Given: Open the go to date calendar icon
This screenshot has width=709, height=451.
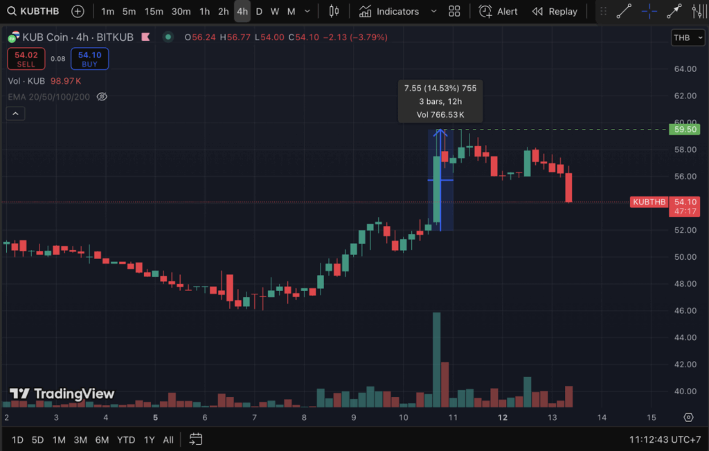Looking at the screenshot, I should coord(196,439).
